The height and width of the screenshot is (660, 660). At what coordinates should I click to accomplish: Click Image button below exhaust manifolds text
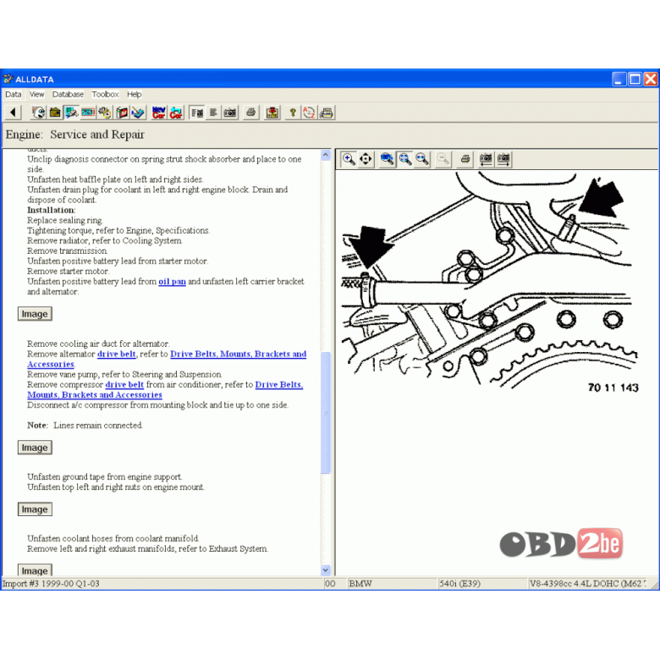coord(35,570)
